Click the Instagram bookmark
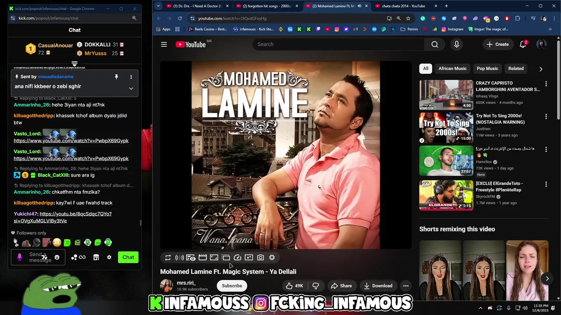This screenshot has width=561, height=315. [x=452, y=29]
